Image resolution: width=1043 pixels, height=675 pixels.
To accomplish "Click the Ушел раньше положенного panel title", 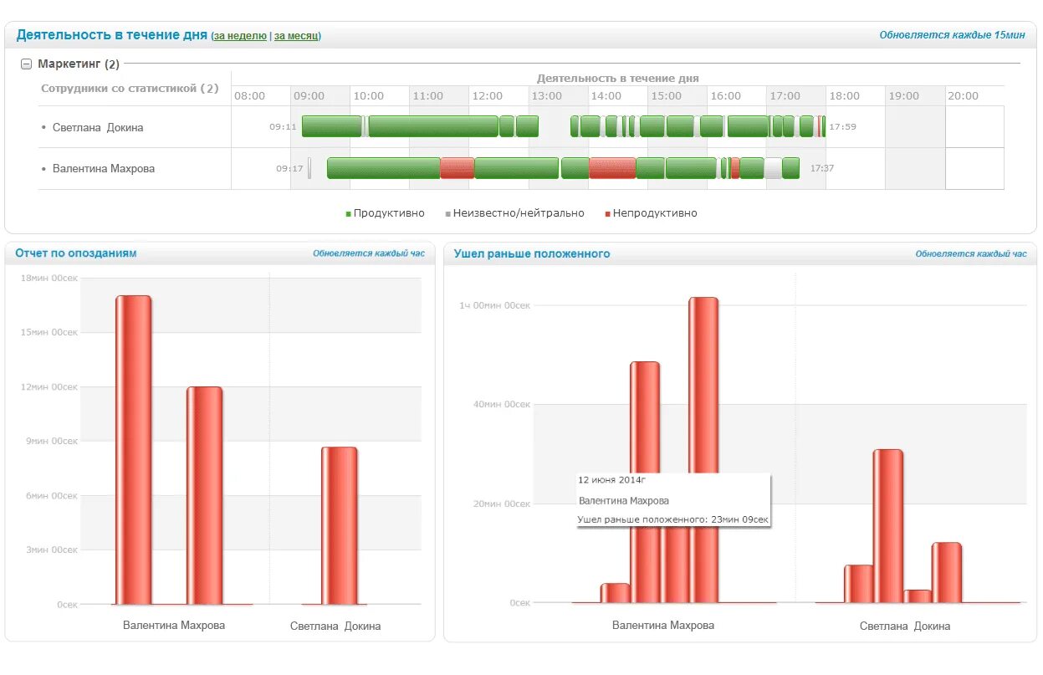I will (532, 253).
